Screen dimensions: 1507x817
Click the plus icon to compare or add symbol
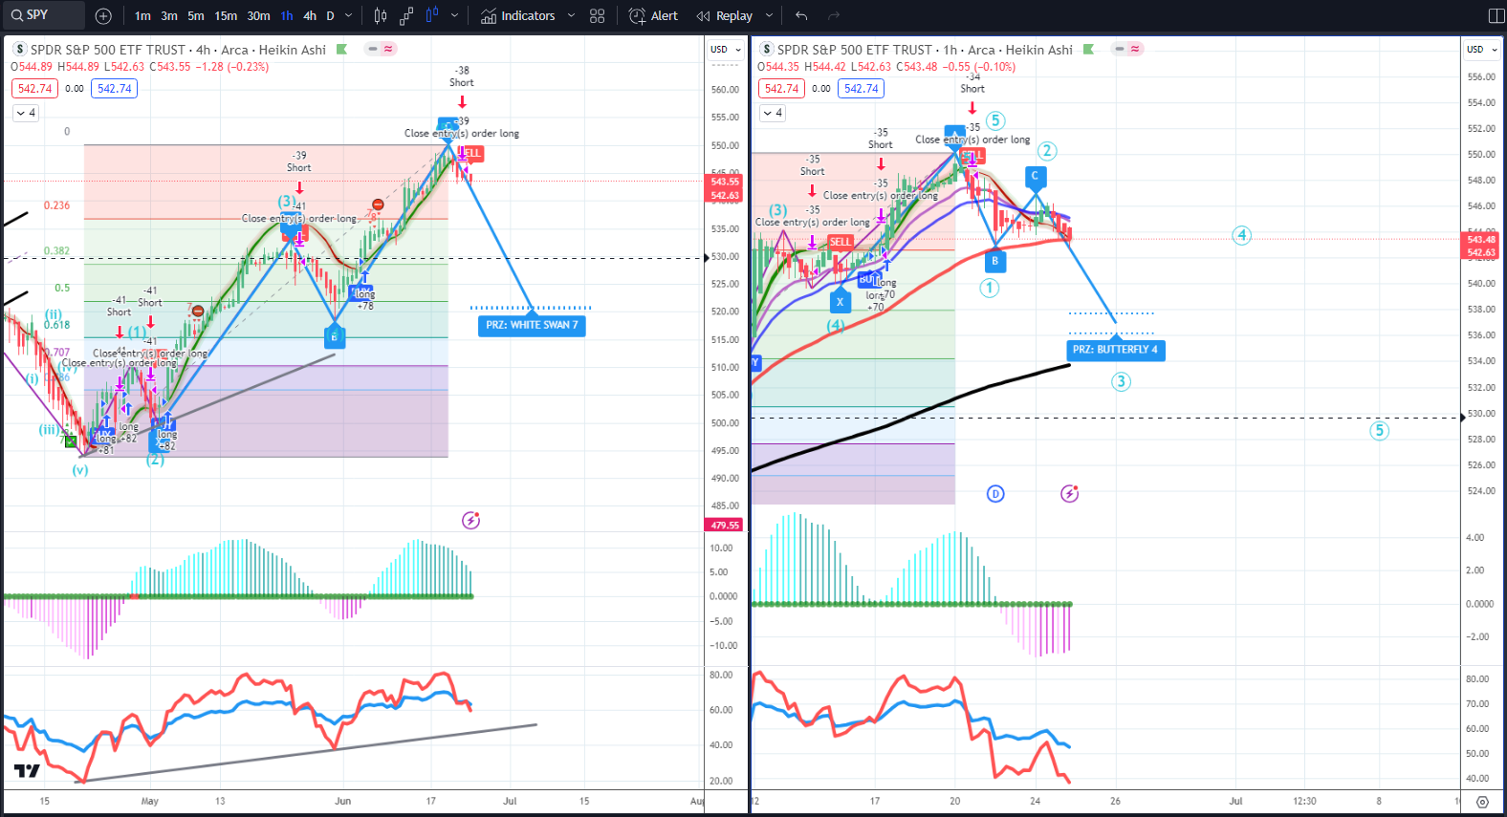[103, 15]
